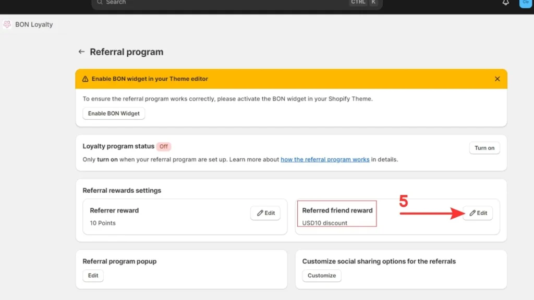Image resolution: width=534 pixels, height=300 pixels.
Task: Select the BON Loyalty app name
Action: coord(34,24)
